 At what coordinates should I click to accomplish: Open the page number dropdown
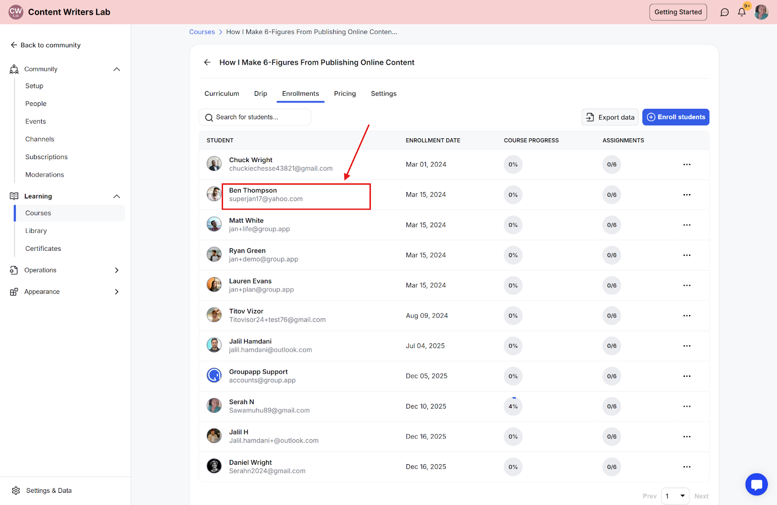click(x=675, y=496)
